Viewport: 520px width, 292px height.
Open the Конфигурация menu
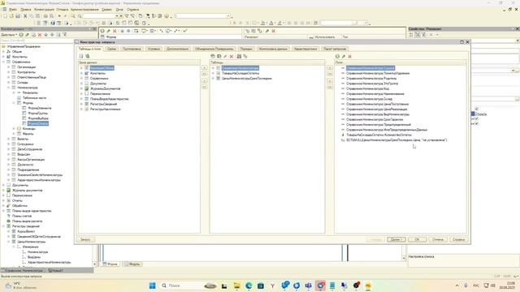click(x=44, y=10)
